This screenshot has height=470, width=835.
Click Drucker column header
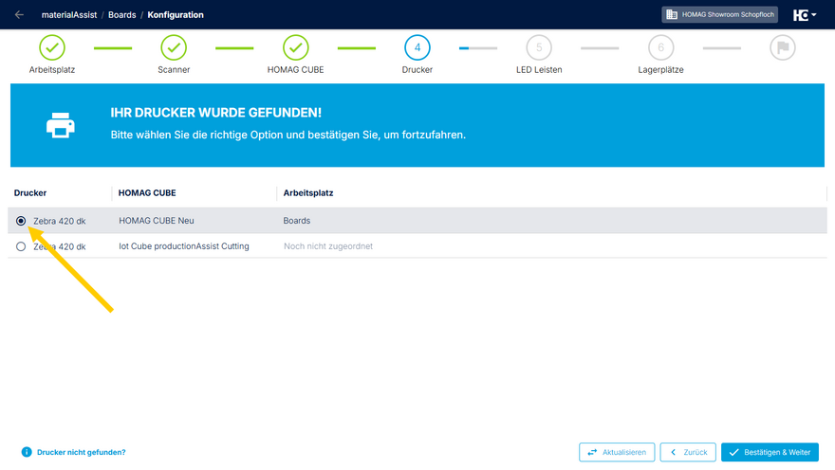[30, 193]
